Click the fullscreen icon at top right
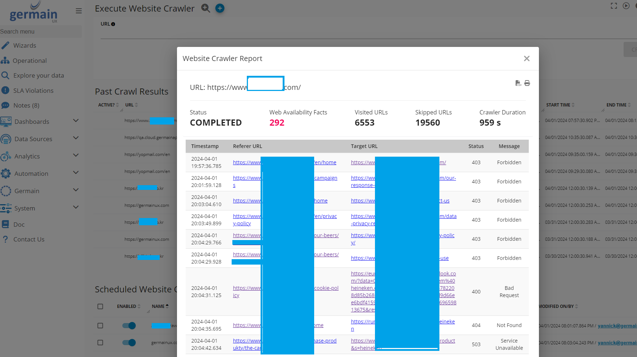Image resolution: width=637 pixels, height=357 pixels. [x=614, y=6]
